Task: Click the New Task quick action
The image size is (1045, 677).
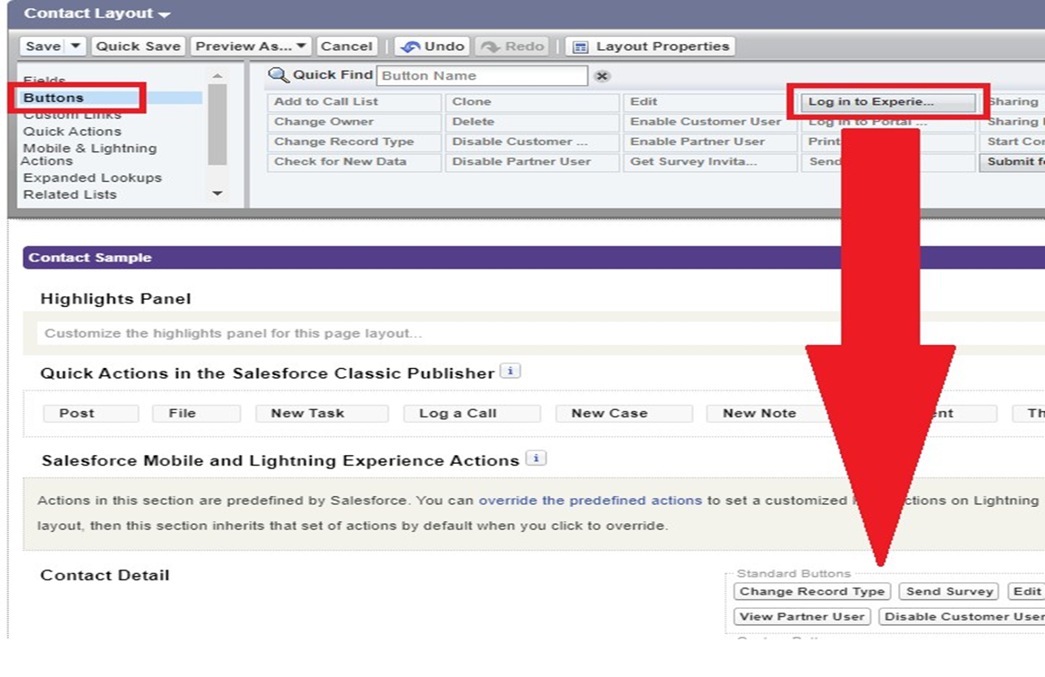Action: pos(307,413)
